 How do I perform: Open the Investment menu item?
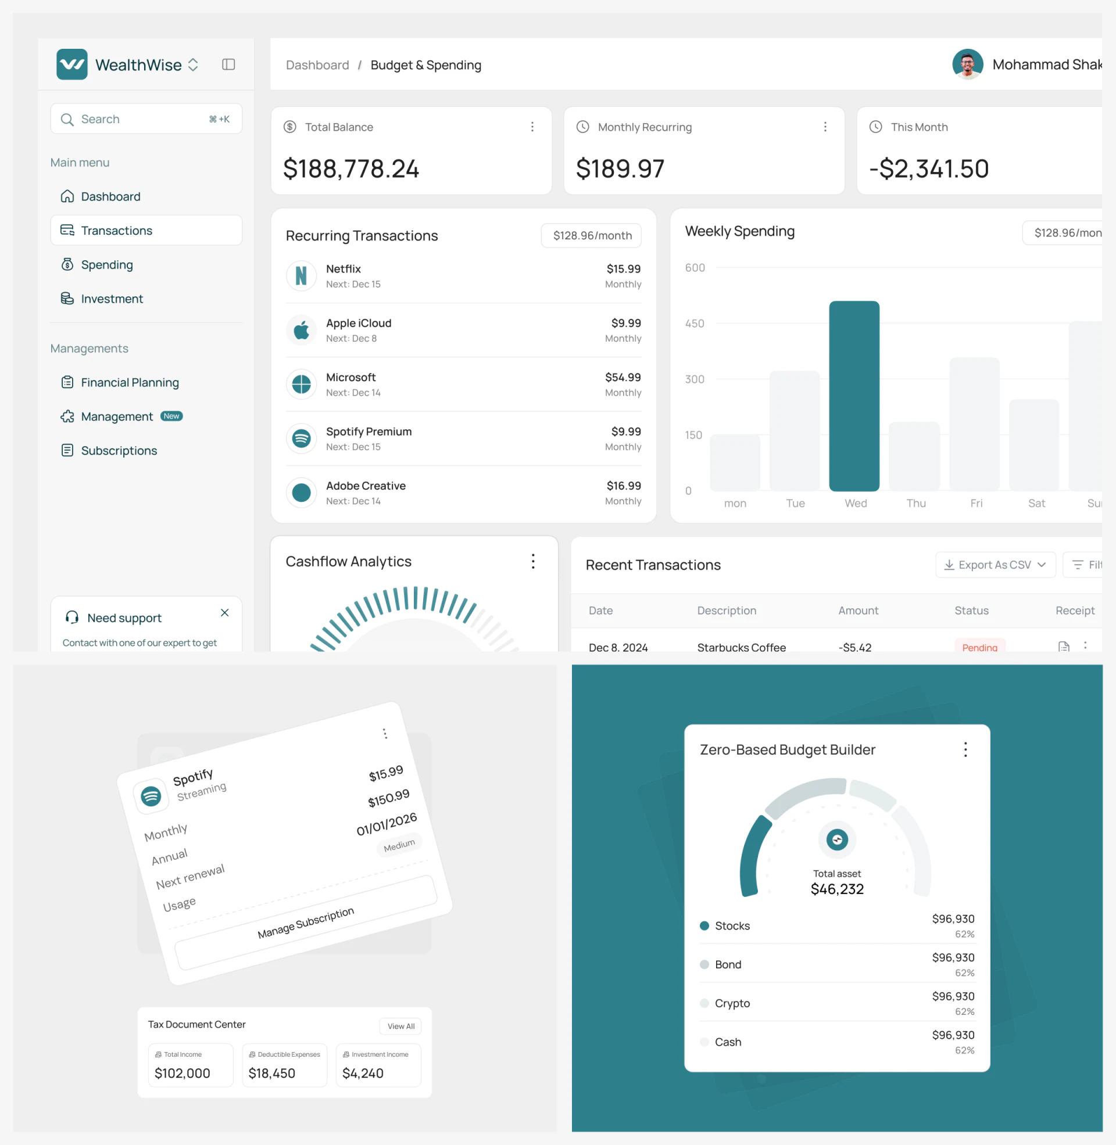tap(146, 299)
